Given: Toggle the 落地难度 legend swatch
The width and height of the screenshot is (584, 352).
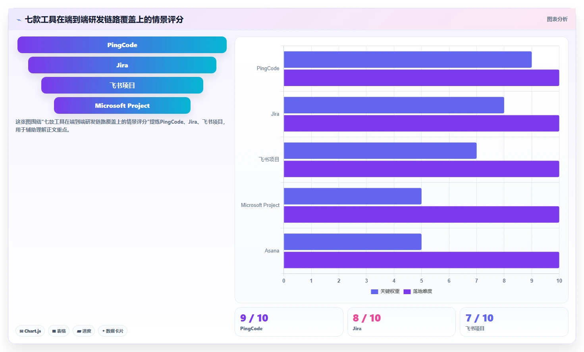Looking at the screenshot, I should pyautogui.click(x=407, y=291).
